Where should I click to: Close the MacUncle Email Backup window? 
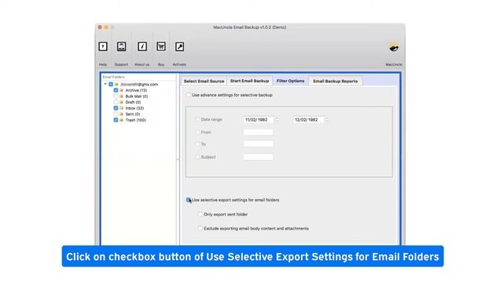[x=100, y=27]
